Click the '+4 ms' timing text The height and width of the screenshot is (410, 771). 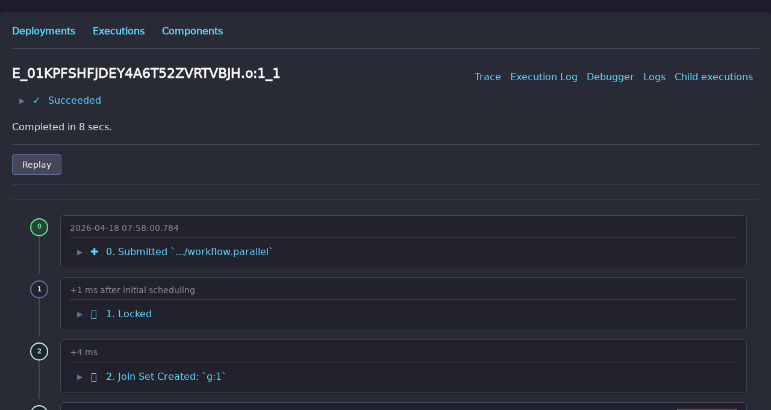pos(84,352)
